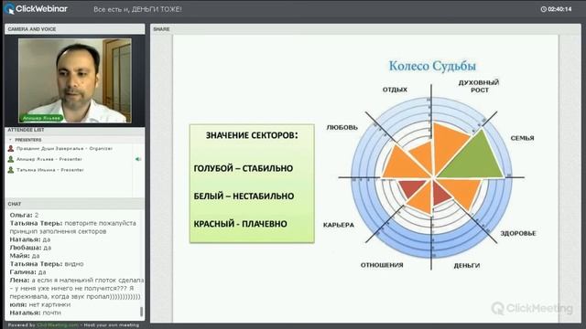Image resolution: width=586 pixels, height=329 pixels.
Task: Click the ClickWebinar logo
Action: point(36,9)
